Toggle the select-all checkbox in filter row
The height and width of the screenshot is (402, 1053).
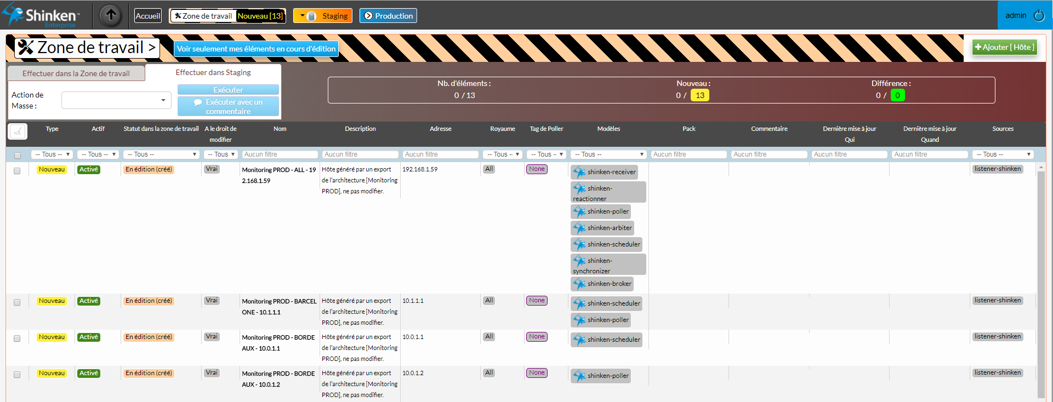coord(18,156)
